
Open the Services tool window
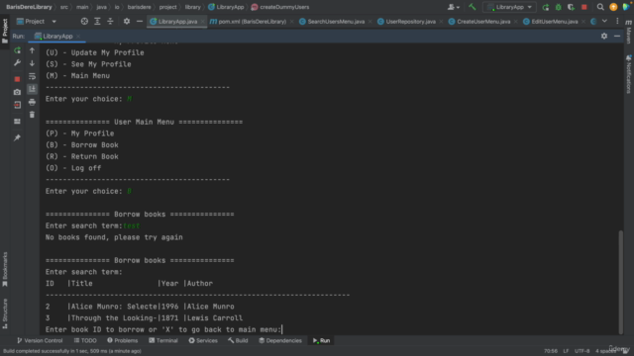[203, 340]
